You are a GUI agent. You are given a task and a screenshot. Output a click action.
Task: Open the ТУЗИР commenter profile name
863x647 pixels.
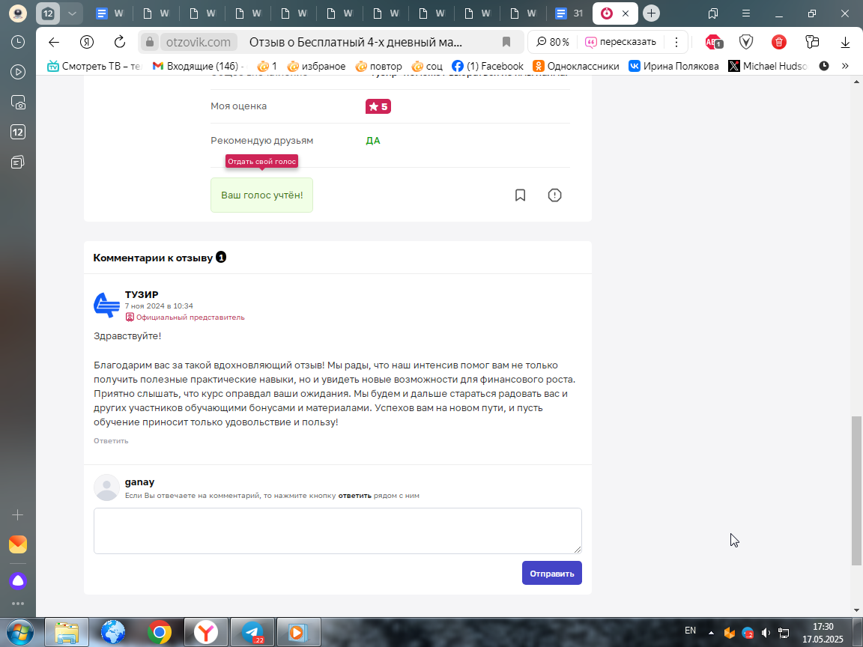[142, 294]
